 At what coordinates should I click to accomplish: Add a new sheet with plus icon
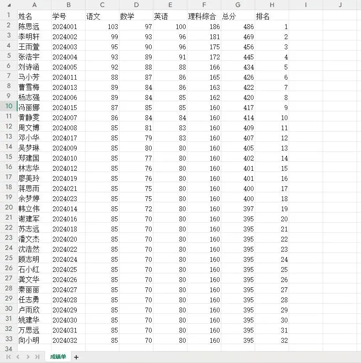point(76,357)
